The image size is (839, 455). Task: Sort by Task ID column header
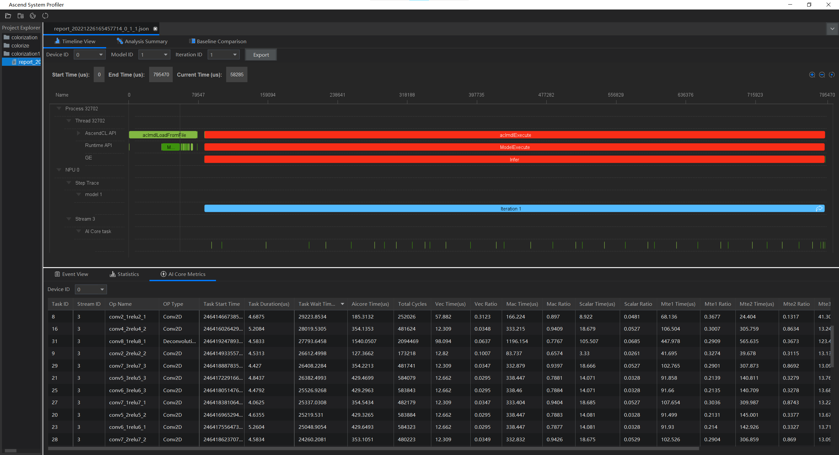tap(60, 304)
